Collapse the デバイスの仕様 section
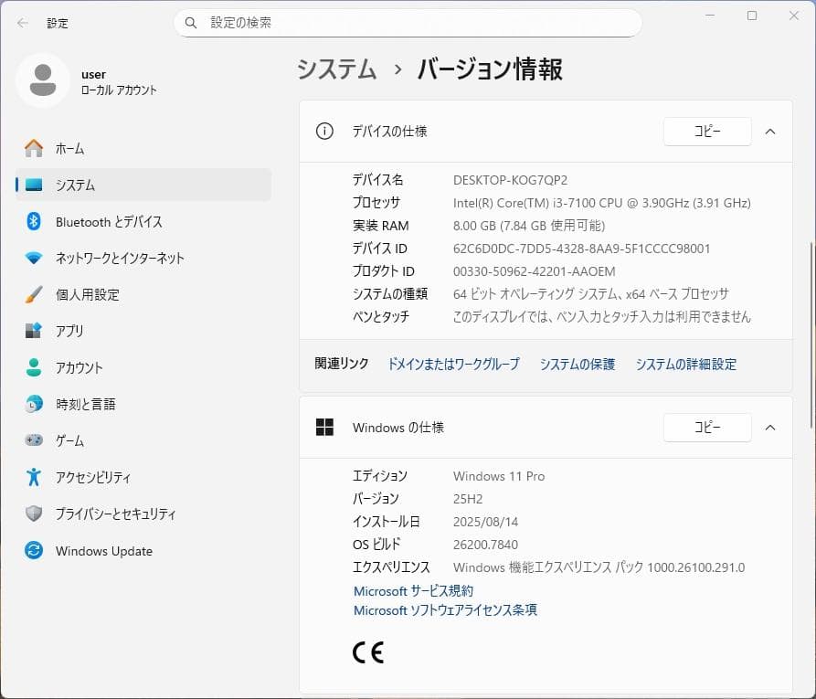816x699 pixels. (x=769, y=131)
